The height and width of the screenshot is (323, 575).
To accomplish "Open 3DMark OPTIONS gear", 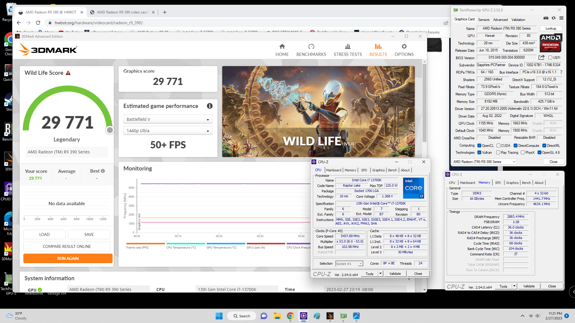I will click(x=404, y=50).
